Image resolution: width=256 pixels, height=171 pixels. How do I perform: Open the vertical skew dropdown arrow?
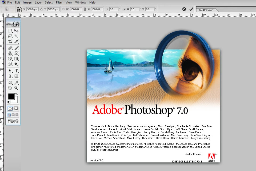coord(155,9)
